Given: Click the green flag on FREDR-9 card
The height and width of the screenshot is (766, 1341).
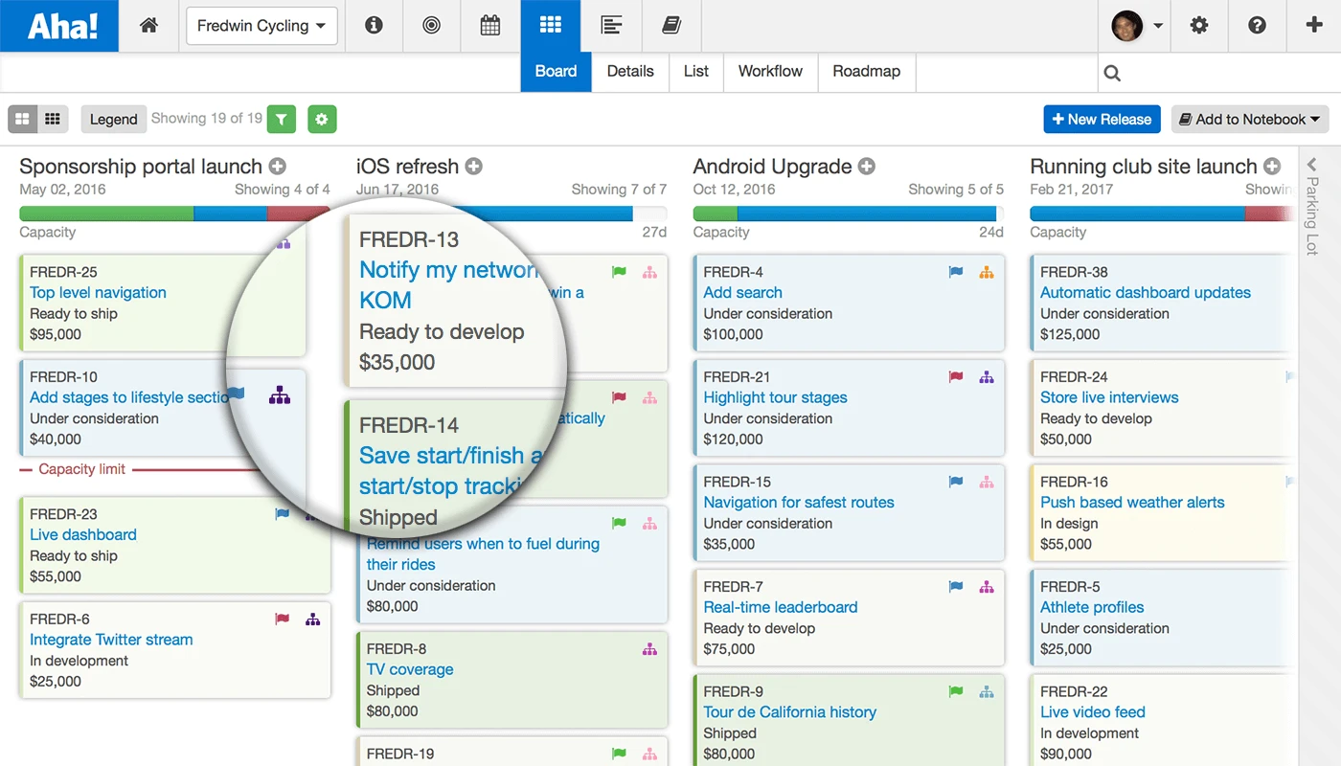Looking at the screenshot, I should pos(956,691).
